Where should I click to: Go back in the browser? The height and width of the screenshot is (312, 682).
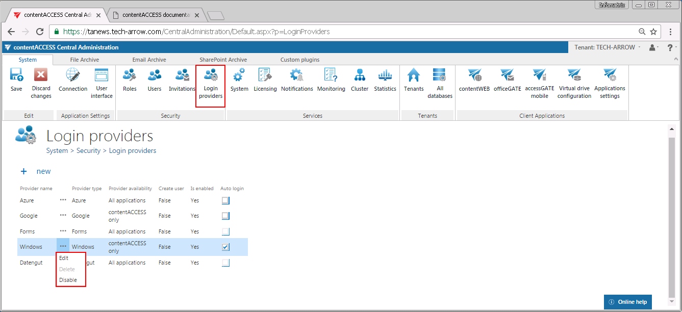pos(11,32)
